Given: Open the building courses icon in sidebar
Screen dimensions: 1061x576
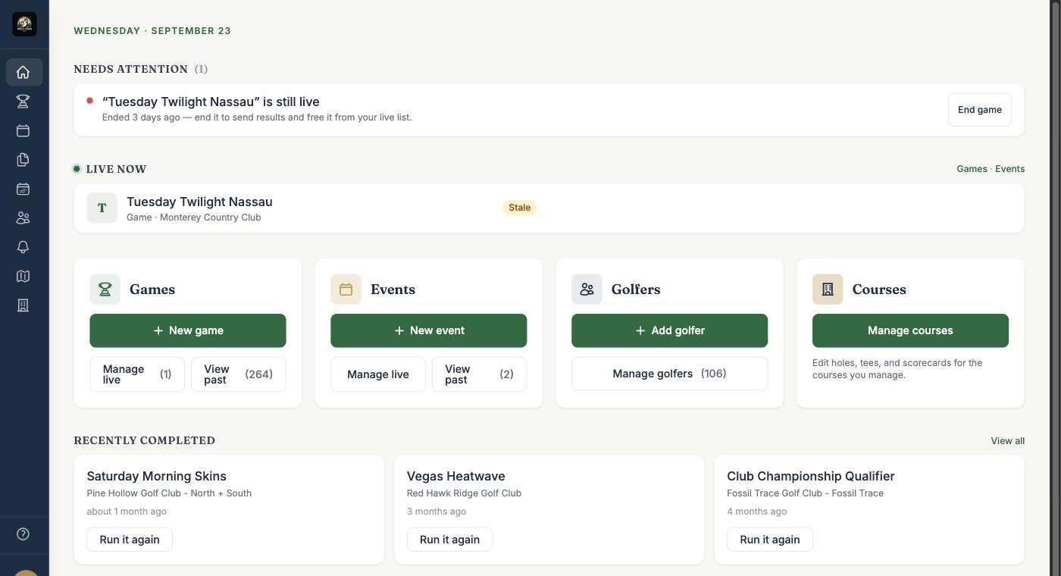Looking at the screenshot, I should tap(23, 305).
